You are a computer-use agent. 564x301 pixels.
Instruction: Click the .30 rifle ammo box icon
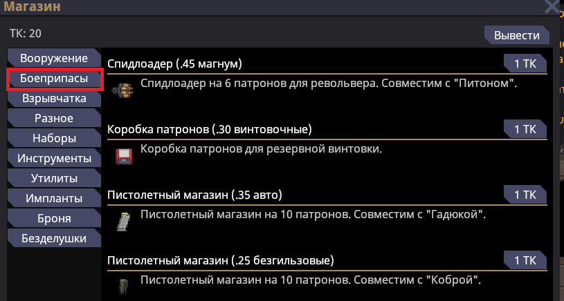(x=124, y=155)
